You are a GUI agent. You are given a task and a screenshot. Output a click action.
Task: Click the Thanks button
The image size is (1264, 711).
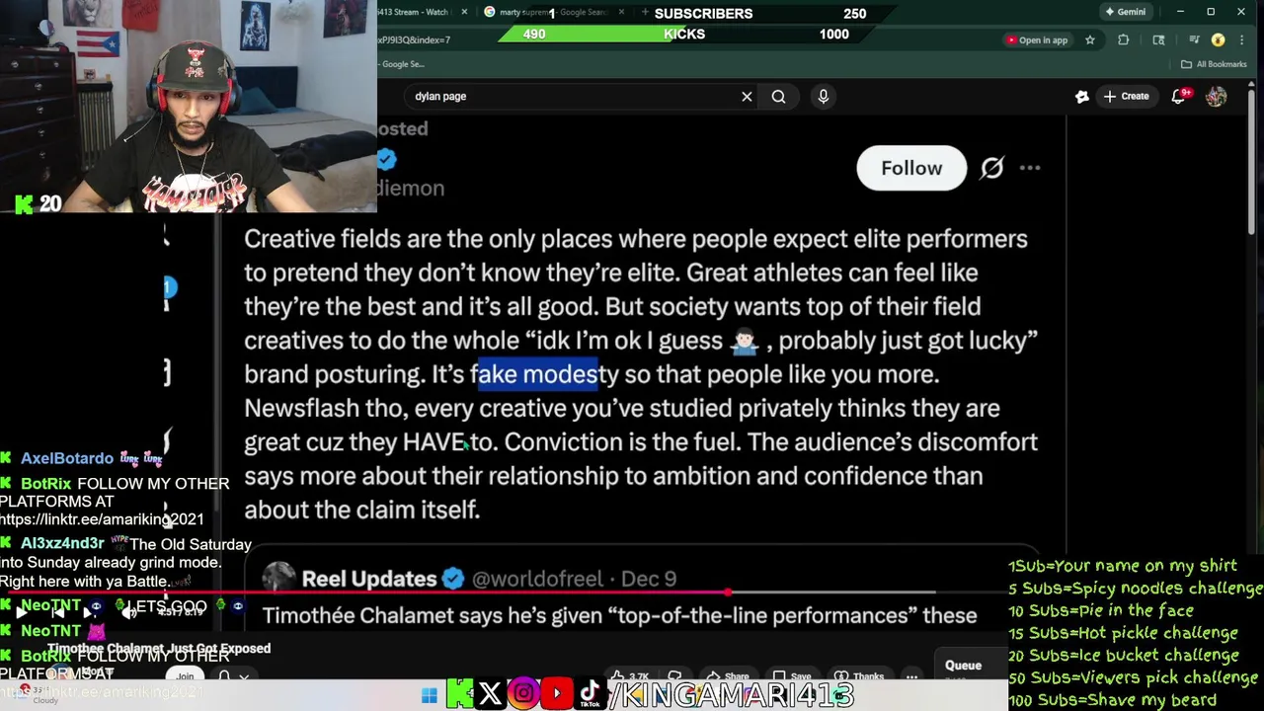click(x=860, y=676)
